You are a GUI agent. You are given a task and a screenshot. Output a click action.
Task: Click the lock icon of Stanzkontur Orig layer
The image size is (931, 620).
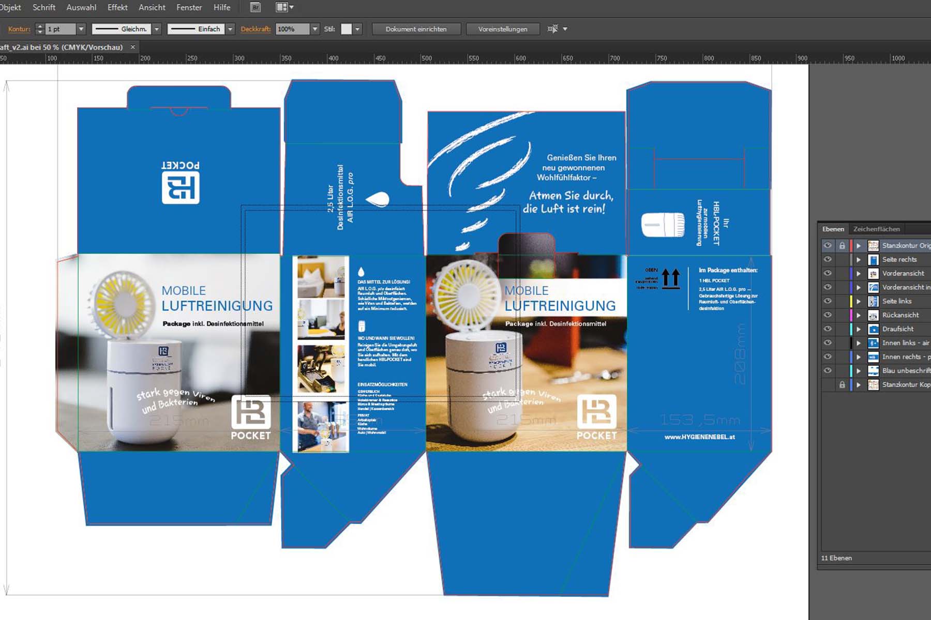click(842, 245)
